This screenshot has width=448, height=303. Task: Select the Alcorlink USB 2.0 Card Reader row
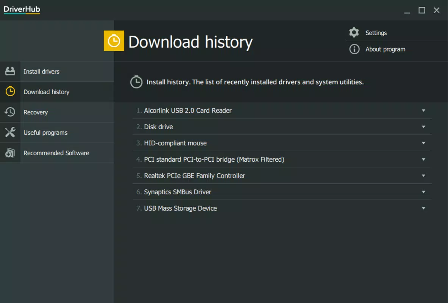coord(282,111)
